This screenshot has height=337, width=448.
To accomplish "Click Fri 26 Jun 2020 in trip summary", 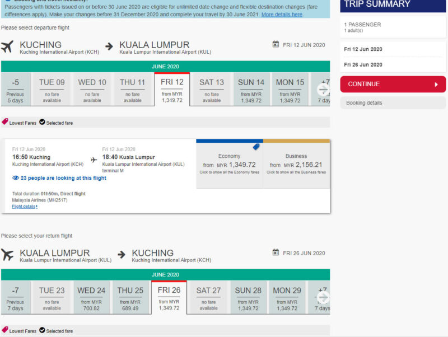I will pos(363,64).
